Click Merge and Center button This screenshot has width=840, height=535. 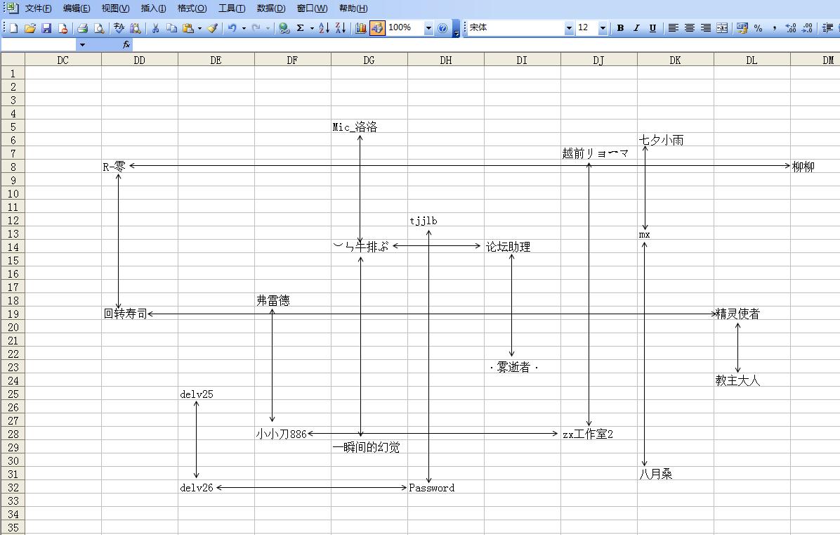(x=722, y=28)
